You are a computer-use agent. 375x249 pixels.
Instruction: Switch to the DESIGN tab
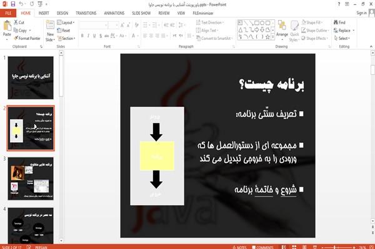tap(62, 13)
